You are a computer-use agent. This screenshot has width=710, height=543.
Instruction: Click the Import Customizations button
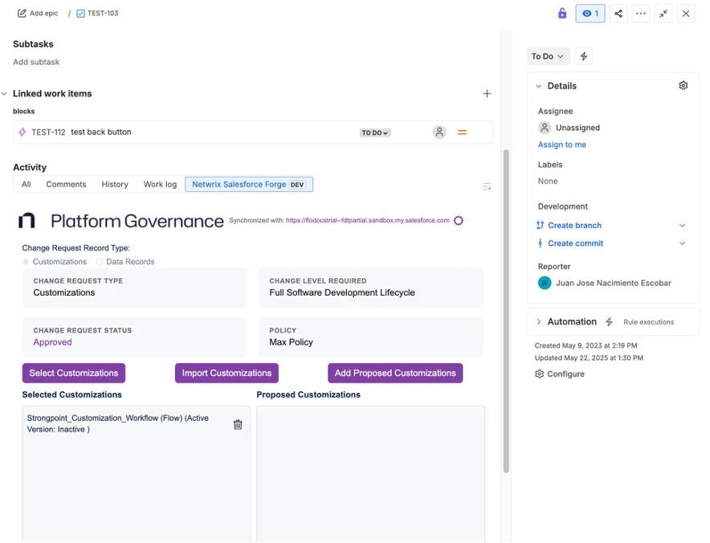point(226,373)
